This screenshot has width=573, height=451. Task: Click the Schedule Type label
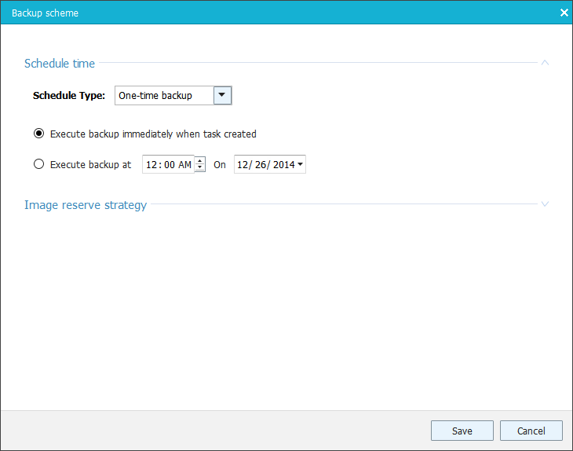(x=69, y=96)
